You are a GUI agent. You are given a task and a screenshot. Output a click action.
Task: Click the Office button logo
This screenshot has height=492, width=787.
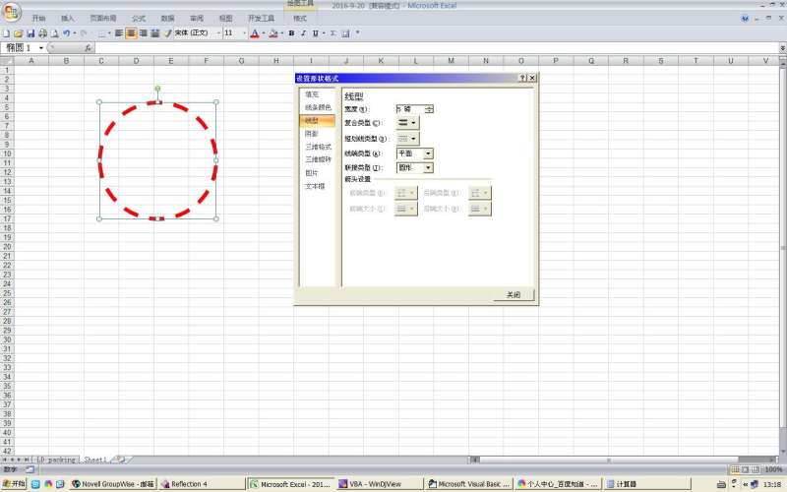(x=10, y=13)
